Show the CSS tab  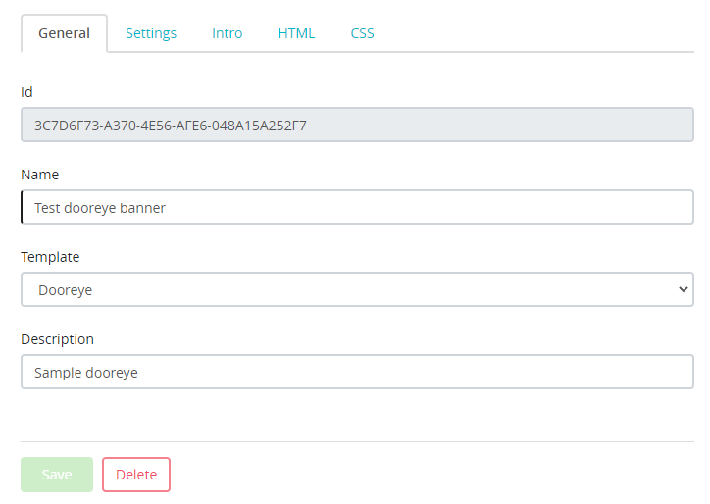pos(362,33)
